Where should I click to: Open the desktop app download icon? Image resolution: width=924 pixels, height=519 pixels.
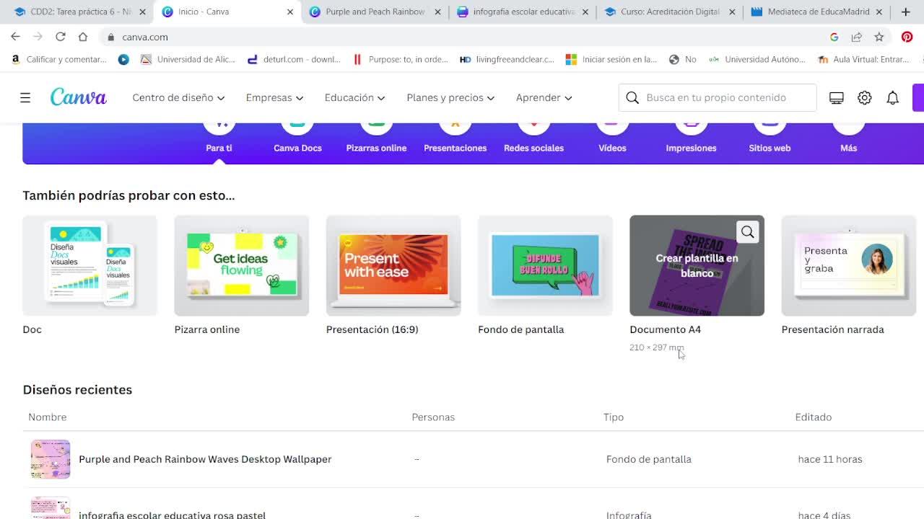836,98
